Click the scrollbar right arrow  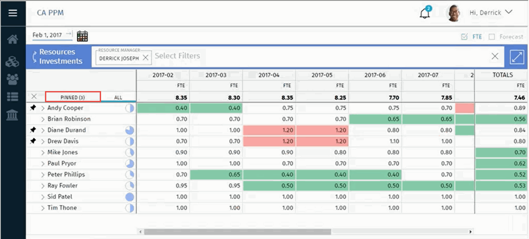pos(470,232)
